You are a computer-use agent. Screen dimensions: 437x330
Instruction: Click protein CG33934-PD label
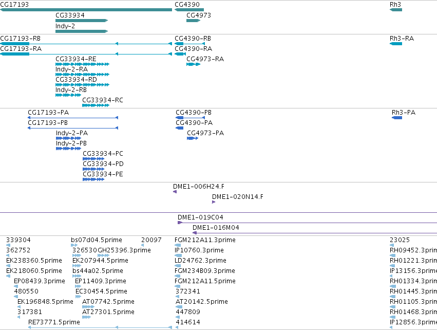(103, 164)
